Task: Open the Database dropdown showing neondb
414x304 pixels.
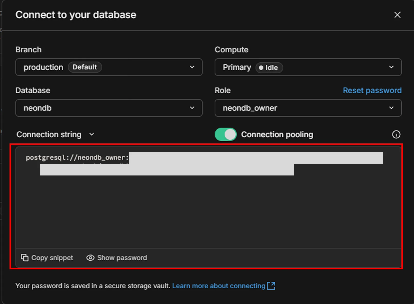Action: [109, 108]
